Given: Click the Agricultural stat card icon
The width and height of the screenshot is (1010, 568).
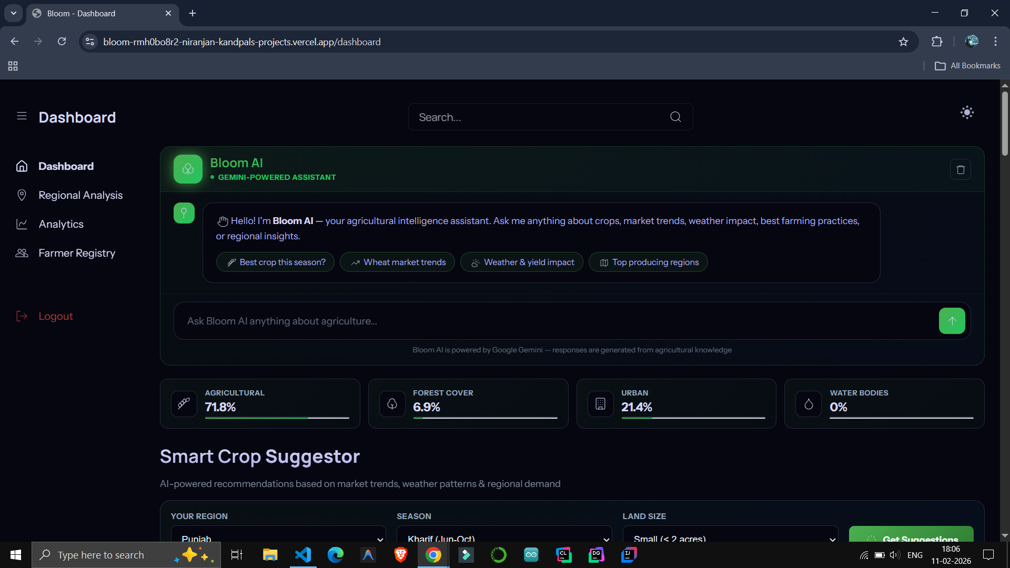Looking at the screenshot, I should point(184,403).
